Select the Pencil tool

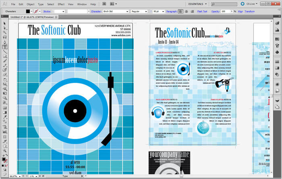coord(5,65)
